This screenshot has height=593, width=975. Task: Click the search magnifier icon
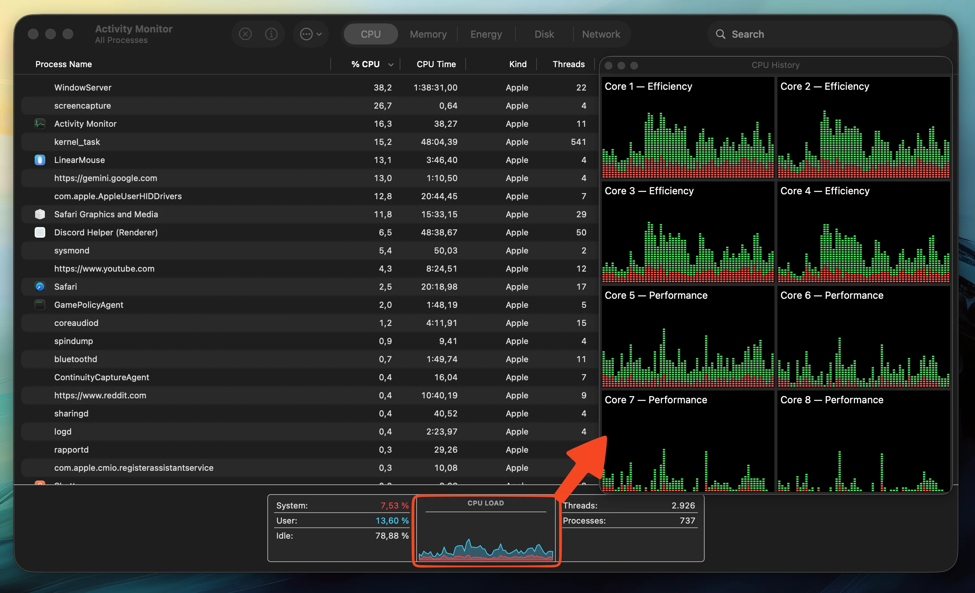pos(721,34)
